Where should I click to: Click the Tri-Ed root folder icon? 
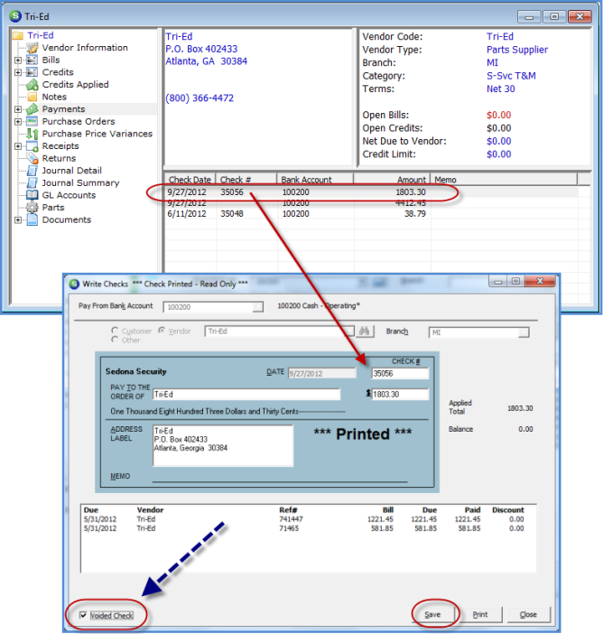(18, 35)
